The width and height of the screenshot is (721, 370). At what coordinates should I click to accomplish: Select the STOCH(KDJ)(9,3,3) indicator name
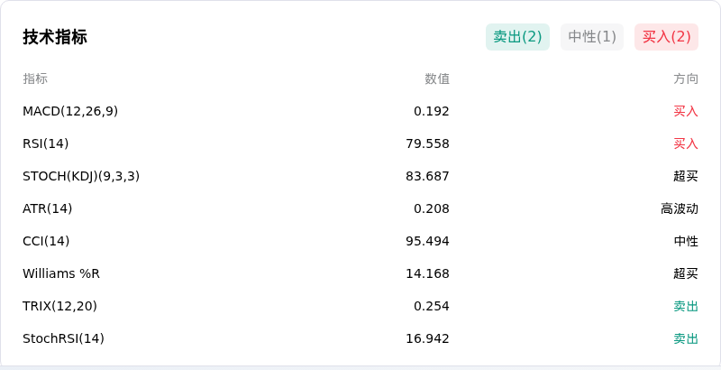[x=81, y=176]
